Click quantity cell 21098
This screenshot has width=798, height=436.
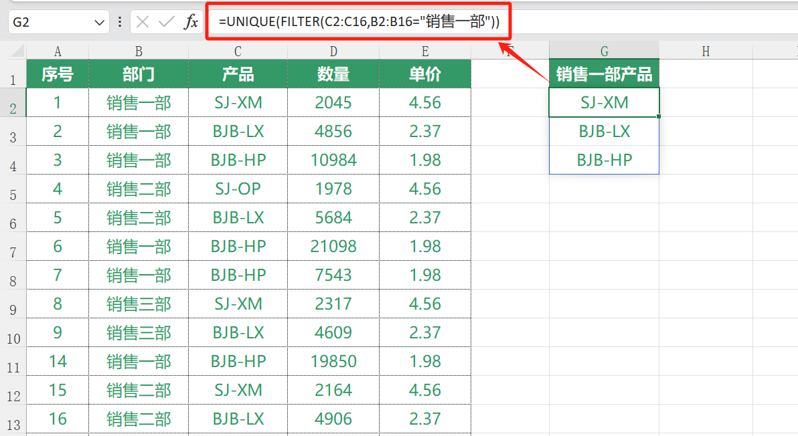pyautogui.click(x=333, y=247)
